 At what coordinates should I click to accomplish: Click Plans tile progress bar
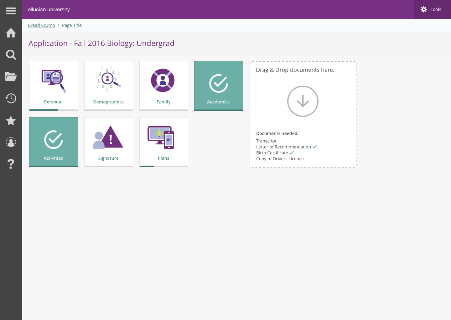coord(164,166)
